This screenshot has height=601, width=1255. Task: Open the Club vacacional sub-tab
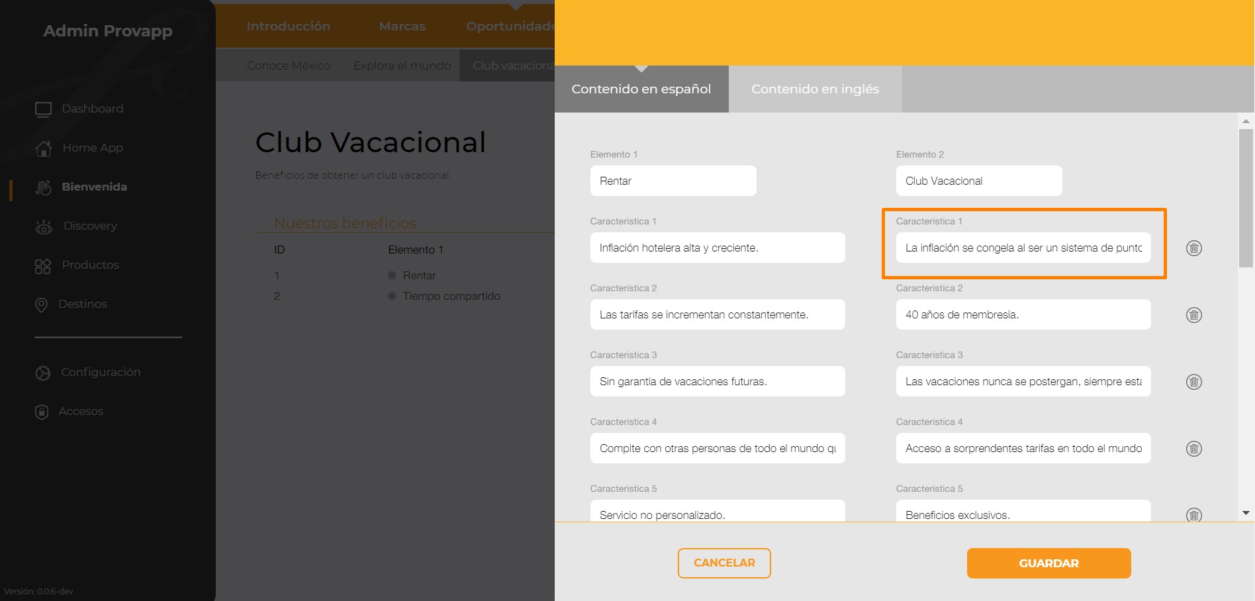click(508, 66)
